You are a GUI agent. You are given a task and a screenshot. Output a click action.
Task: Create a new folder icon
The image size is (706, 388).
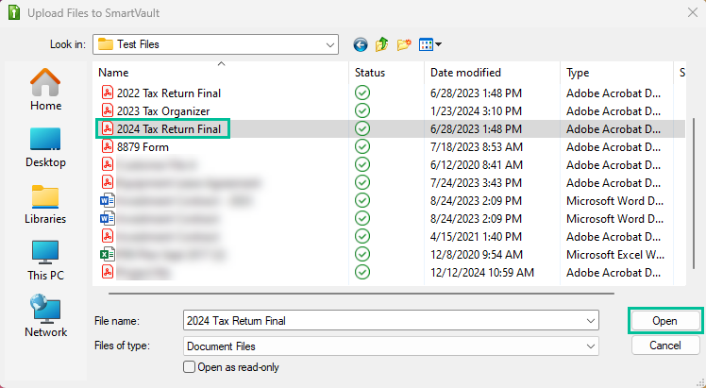[405, 44]
